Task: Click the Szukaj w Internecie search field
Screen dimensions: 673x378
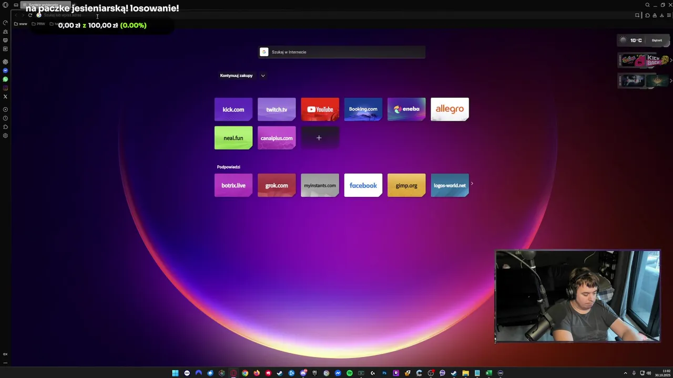Action: [x=342, y=52]
